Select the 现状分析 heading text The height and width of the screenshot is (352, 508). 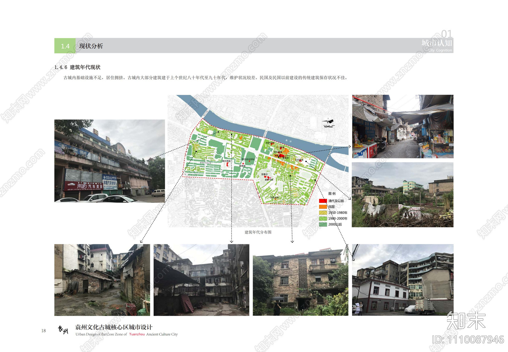coord(91,46)
